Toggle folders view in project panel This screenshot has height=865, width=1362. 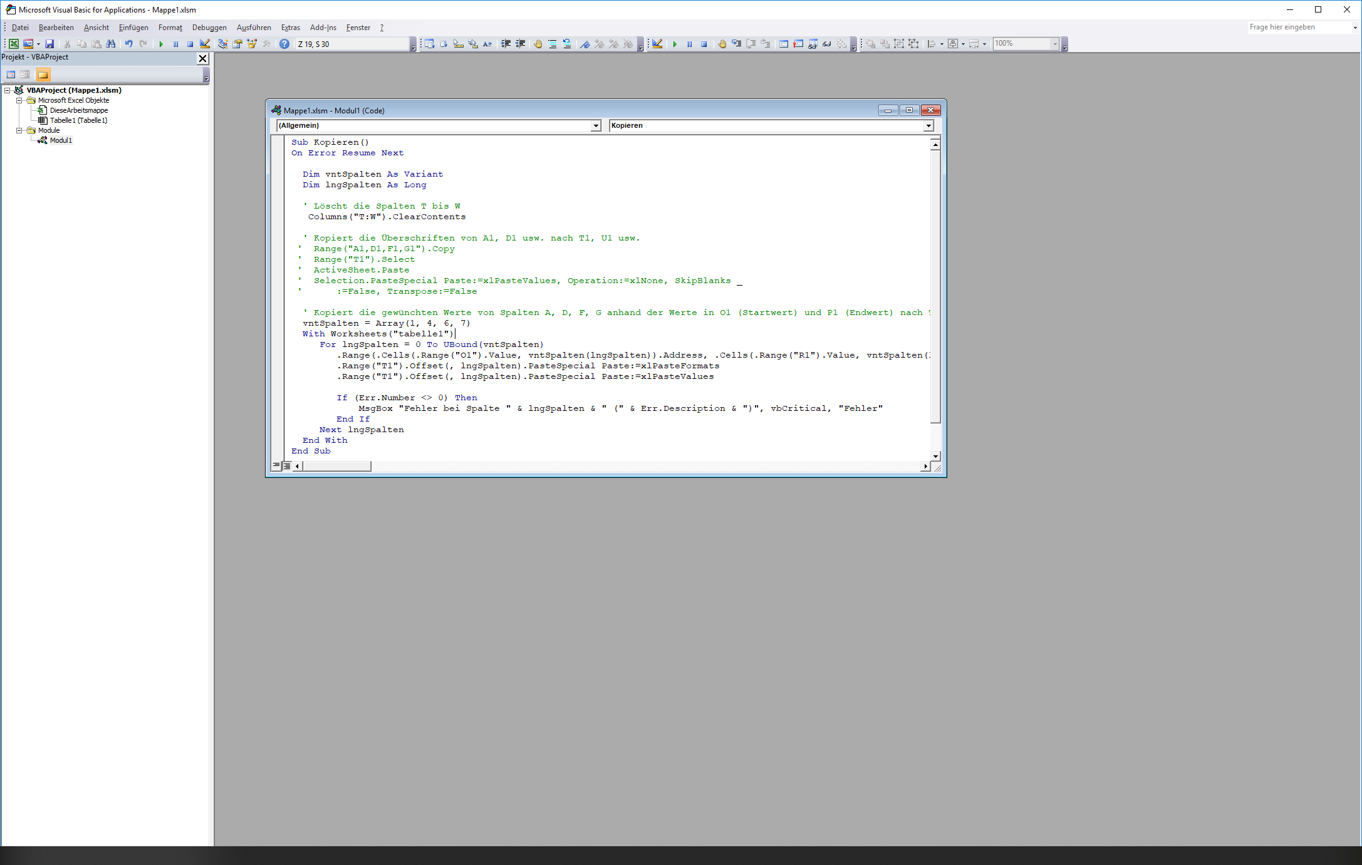pyautogui.click(x=43, y=75)
